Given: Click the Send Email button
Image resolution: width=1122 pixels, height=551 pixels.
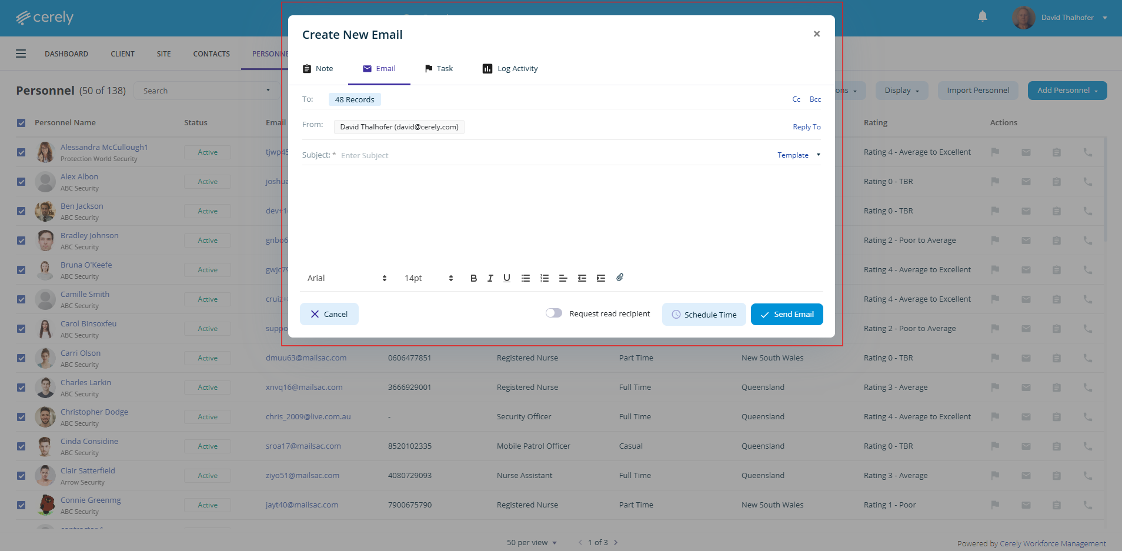Looking at the screenshot, I should [x=787, y=314].
